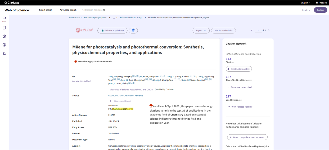The width and height of the screenshot is (329, 150).
Task: Click View Journal Impact link
Action: tap(123, 101)
